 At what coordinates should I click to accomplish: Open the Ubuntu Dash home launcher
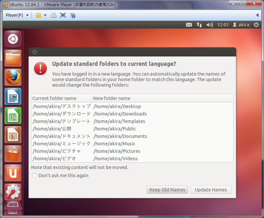click(x=13, y=39)
